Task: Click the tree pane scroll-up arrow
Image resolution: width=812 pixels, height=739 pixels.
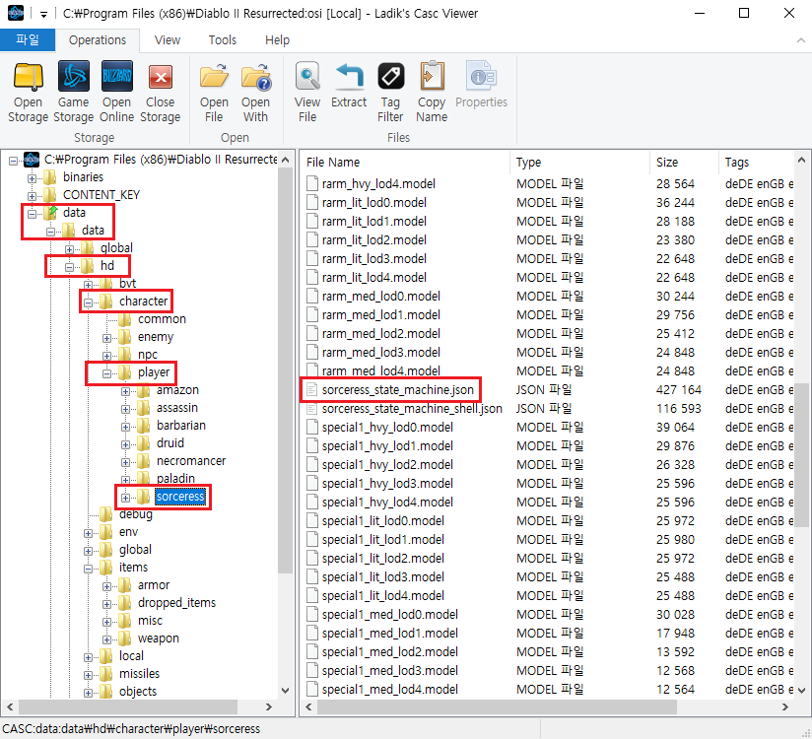Action: click(286, 160)
